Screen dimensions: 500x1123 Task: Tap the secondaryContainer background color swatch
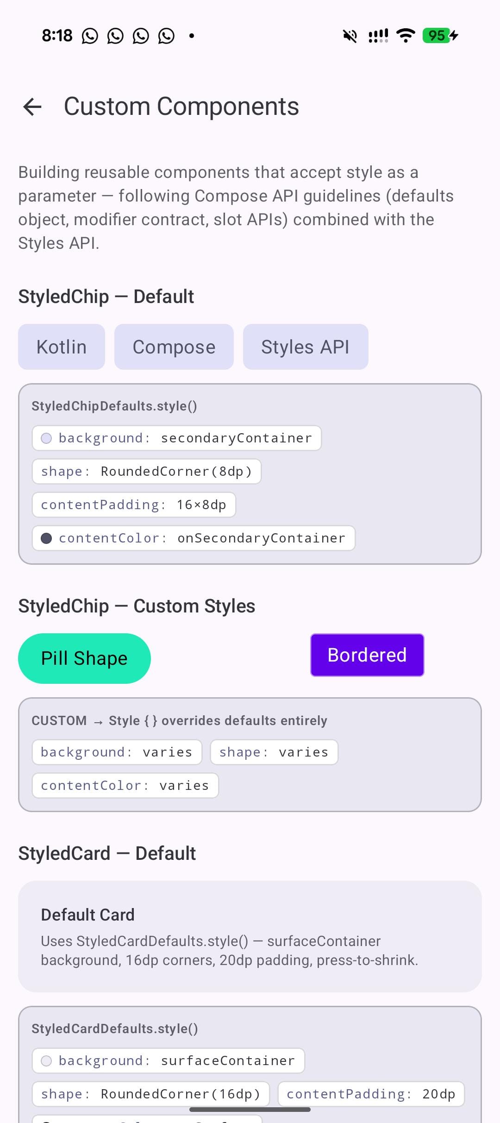pyautogui.click(x=46, y=438)
